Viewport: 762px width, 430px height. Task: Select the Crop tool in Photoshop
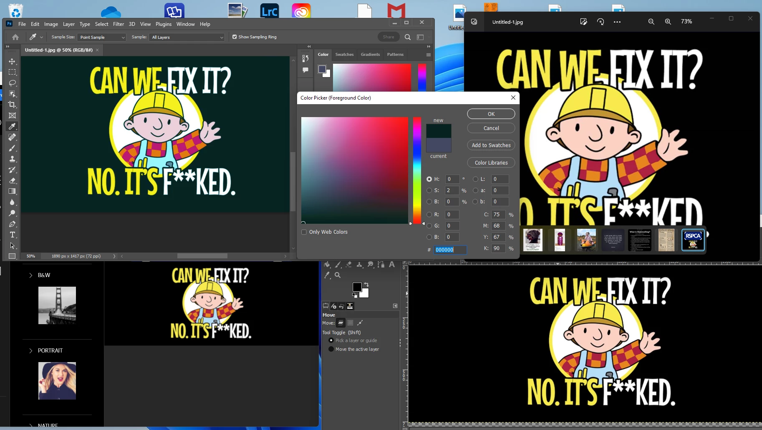[x=12, y=105]
